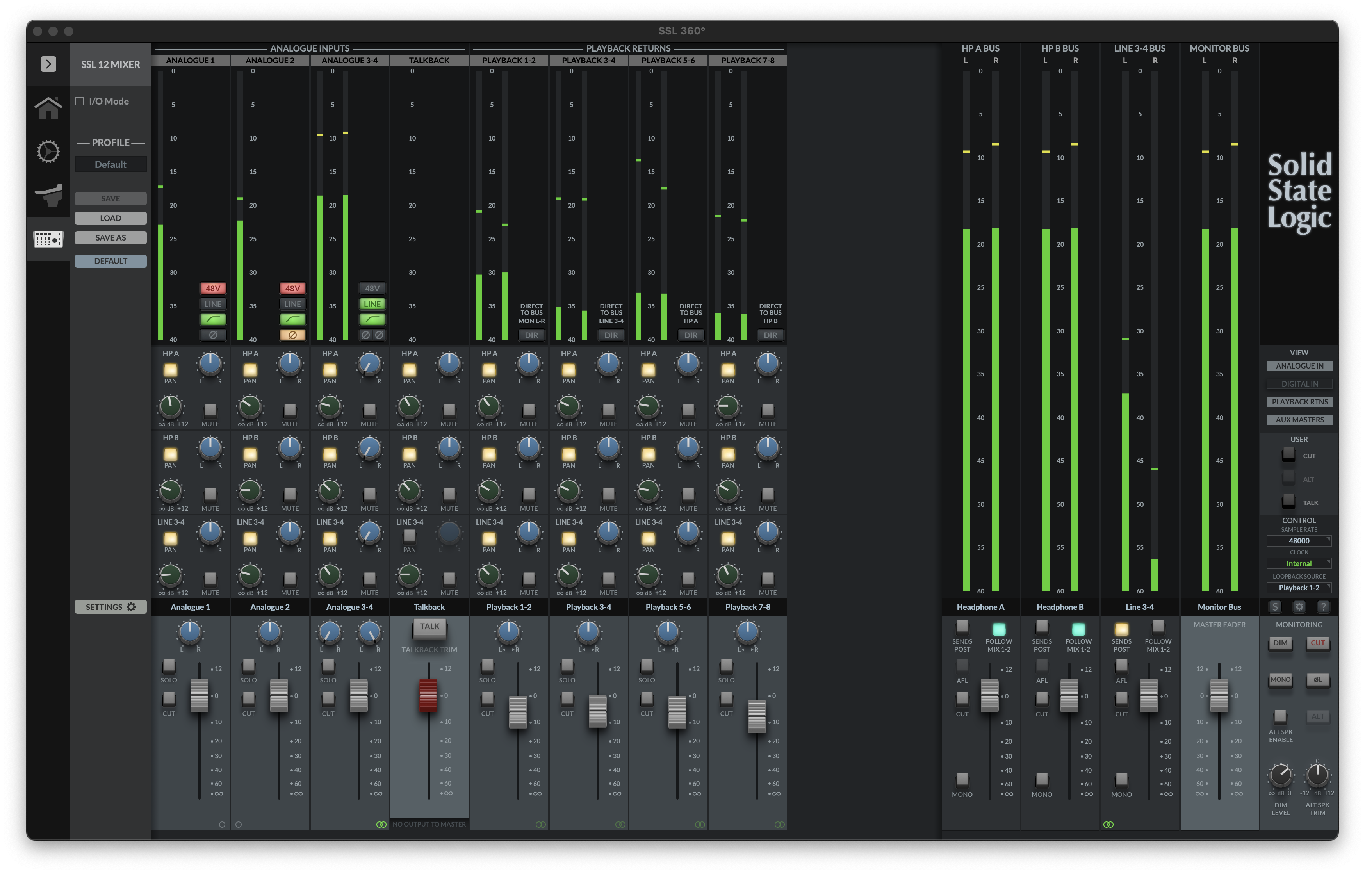
Task: Click the Master Fader handle
Action: pos(1219,696)
